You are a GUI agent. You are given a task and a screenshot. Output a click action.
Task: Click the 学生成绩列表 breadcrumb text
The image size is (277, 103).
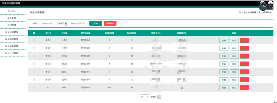click(x=265, y=13)
